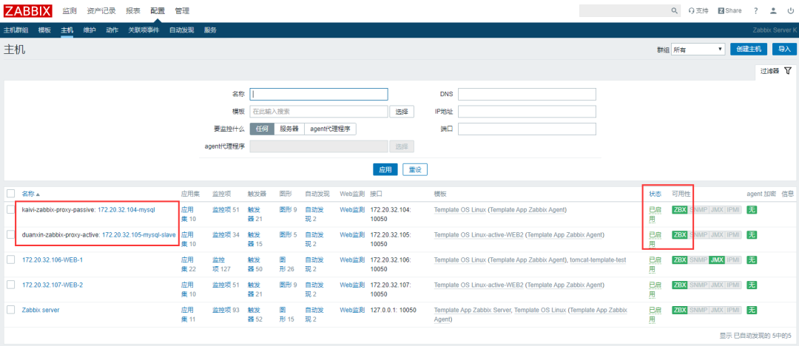The width and height of the screenshot is (799, 346).
Task: Click the Zabbix logo
Action: 27,10
